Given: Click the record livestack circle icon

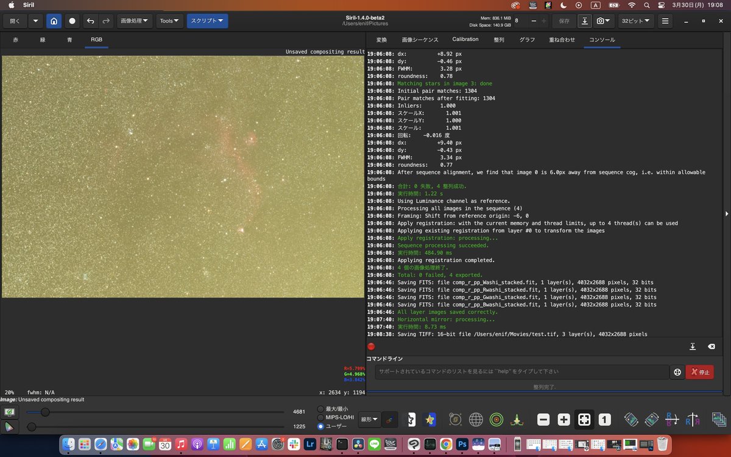Looking at the screenshot, I should (72, 21).
